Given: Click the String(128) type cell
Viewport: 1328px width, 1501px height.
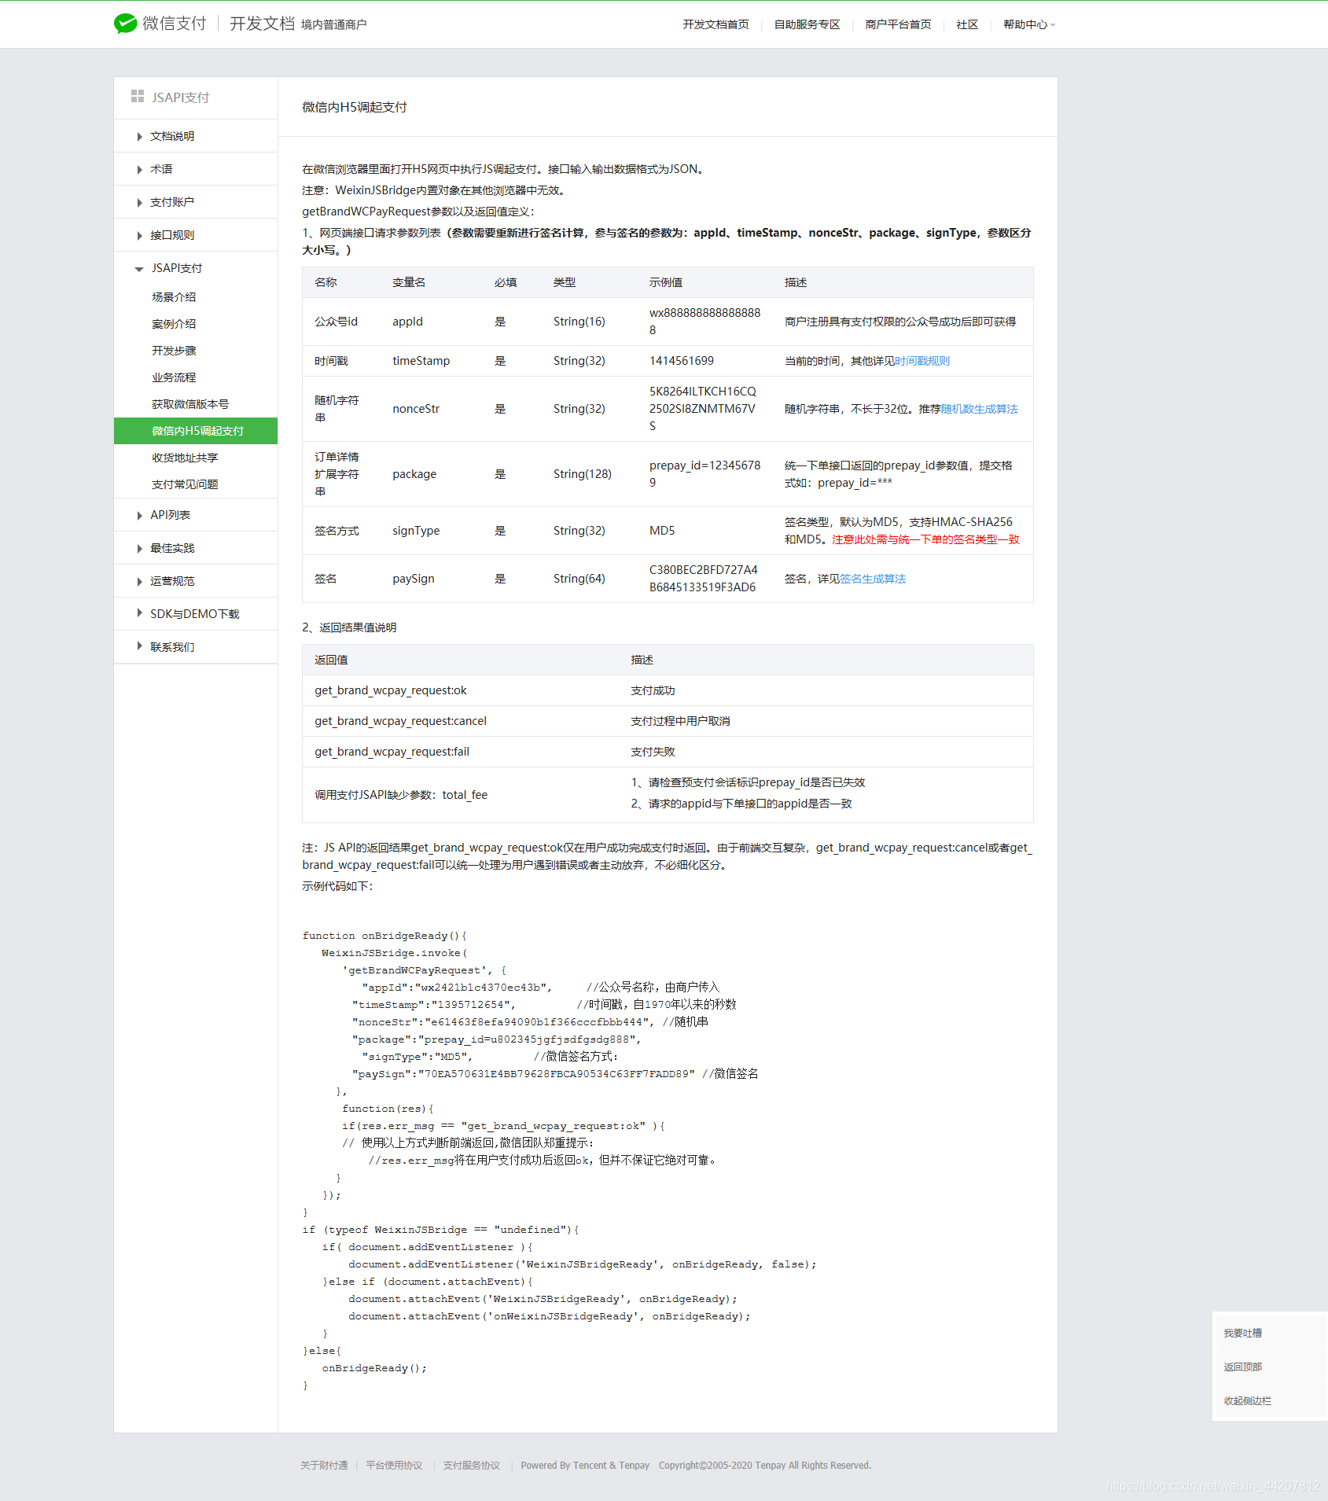Looking at the screenshot, I should point(582,474).
